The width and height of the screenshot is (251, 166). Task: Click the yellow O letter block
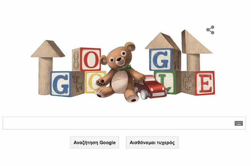[94, 81]
